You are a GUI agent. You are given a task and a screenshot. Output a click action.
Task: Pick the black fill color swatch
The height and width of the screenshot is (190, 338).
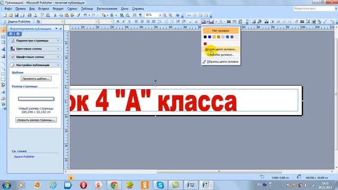coord(205,37)
